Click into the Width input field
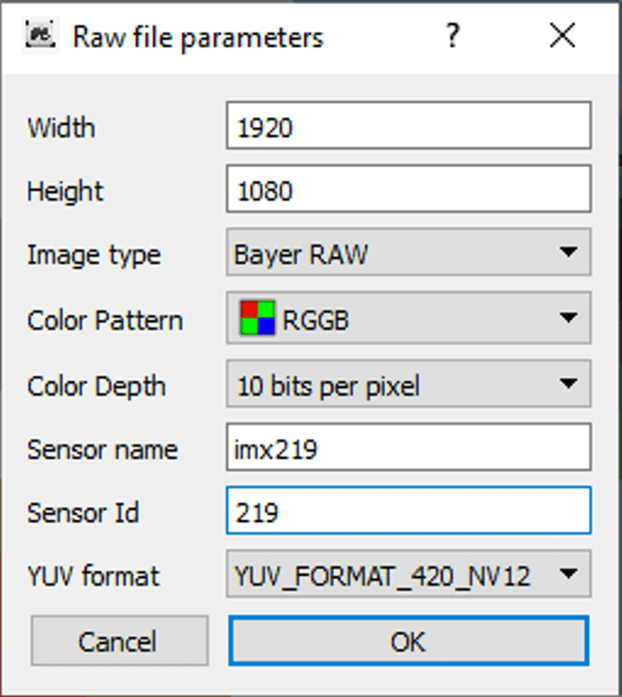The image size is (622, 697). [x=408, y=126]
